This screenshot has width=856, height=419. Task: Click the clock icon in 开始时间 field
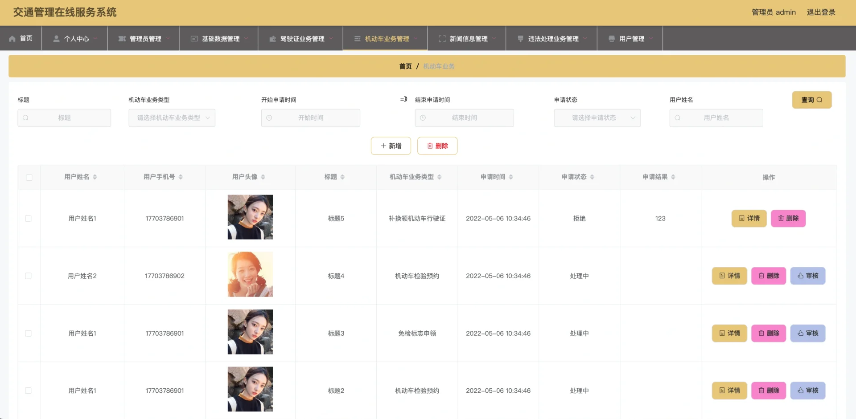pyautogui.click(x=269, y=118)
